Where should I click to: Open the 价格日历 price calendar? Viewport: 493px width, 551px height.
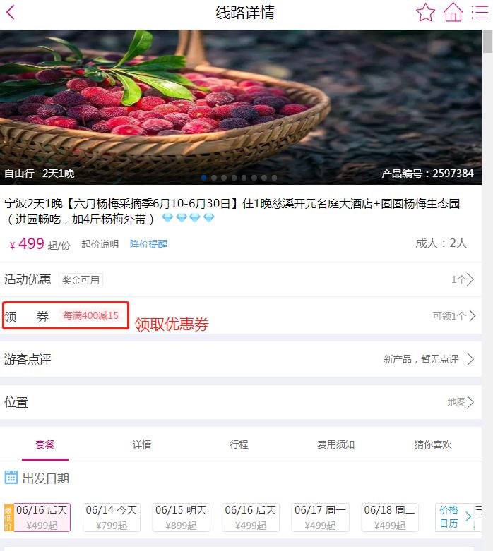pyautogui.click(x=455, y=516)
